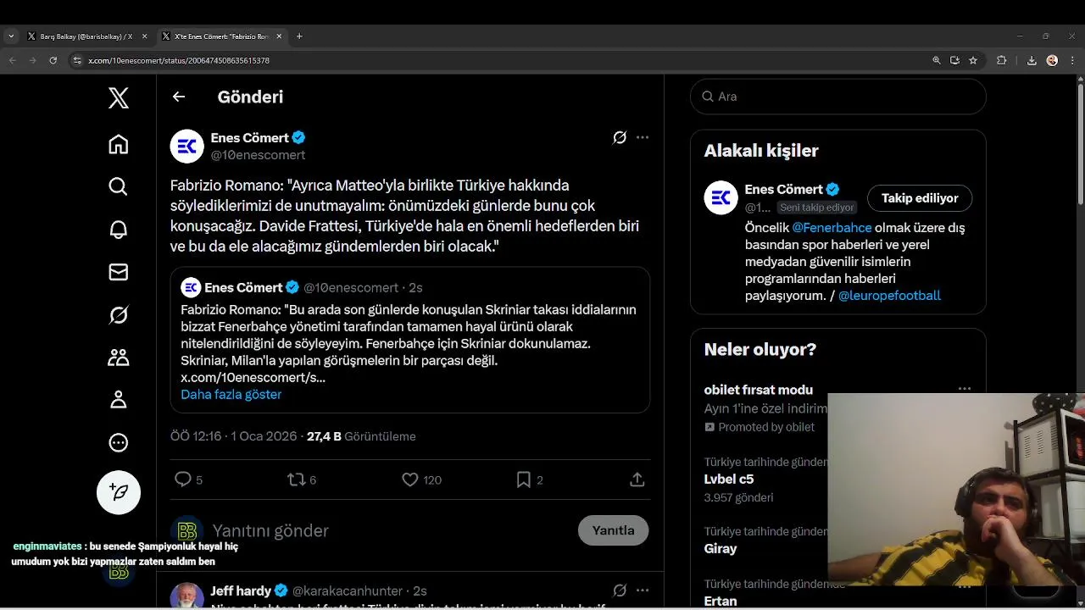Open Jeff hardy's profile avatar
This screenshot has width=1085, height=610.
point(187,596)
